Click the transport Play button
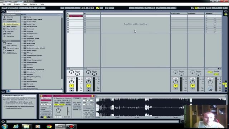This screenshot has width=229, height=129. coord(82,8)
